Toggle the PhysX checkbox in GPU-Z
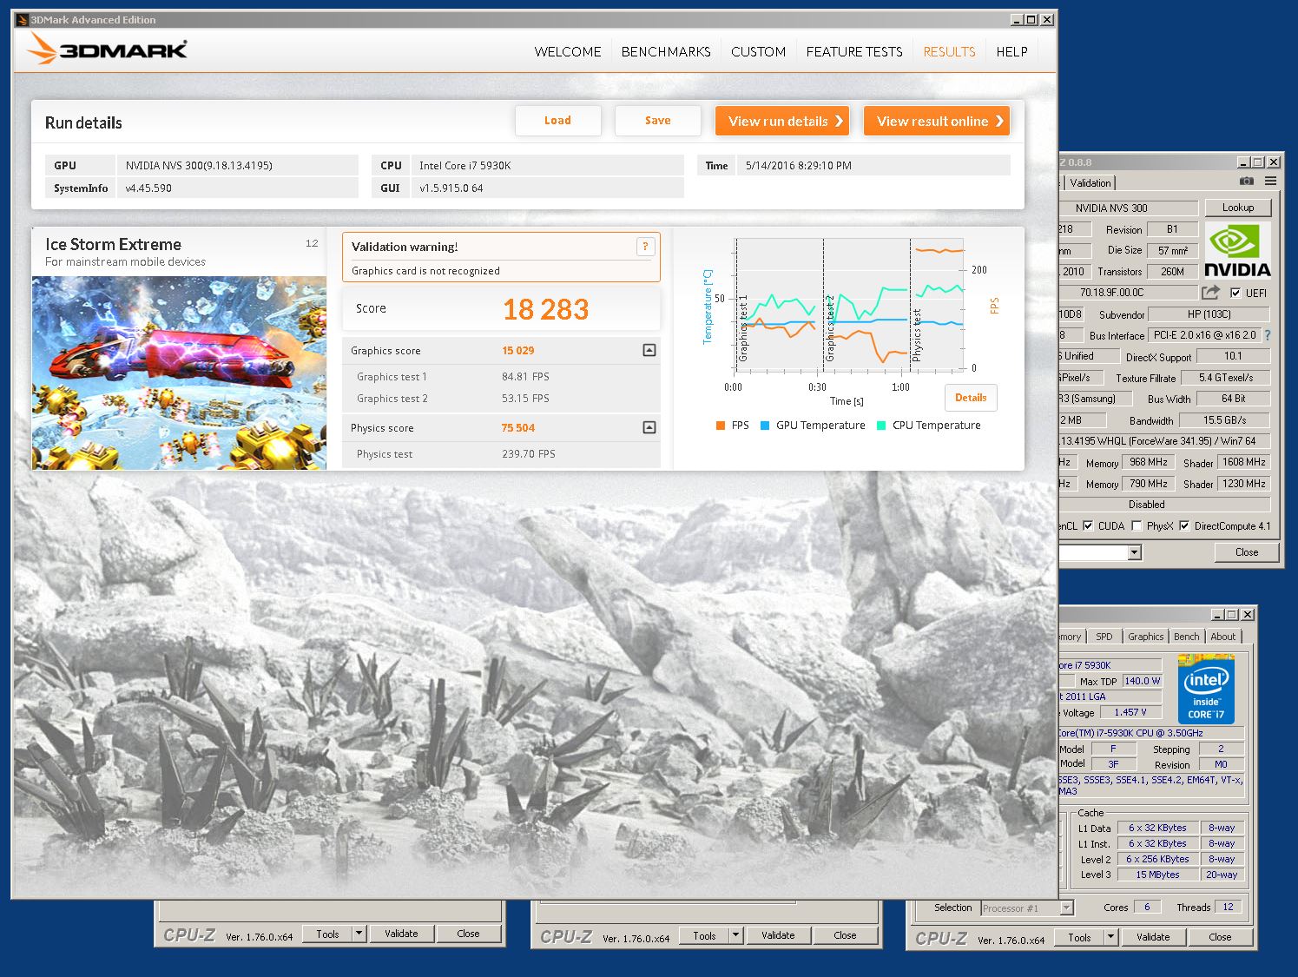 tap(1137, 525)
